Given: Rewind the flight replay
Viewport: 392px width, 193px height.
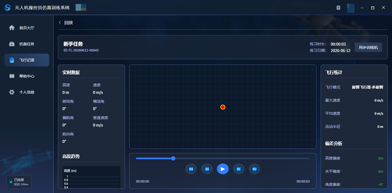Looking at the screenshot, I should (x=207, y=169).
